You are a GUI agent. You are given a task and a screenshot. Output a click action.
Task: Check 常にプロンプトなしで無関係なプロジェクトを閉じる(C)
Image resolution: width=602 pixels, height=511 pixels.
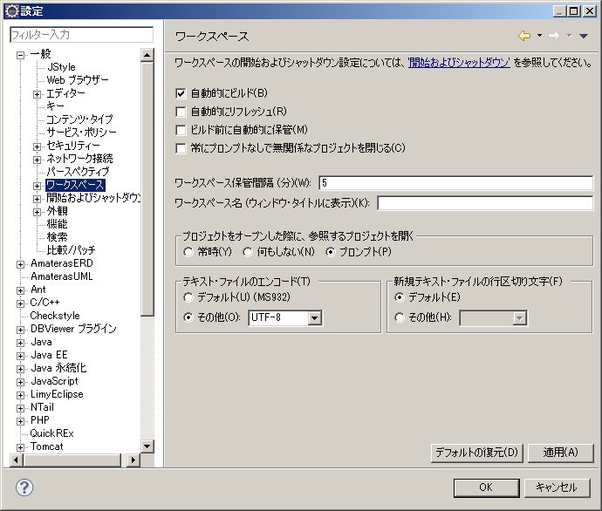click(x=181, y=148)
